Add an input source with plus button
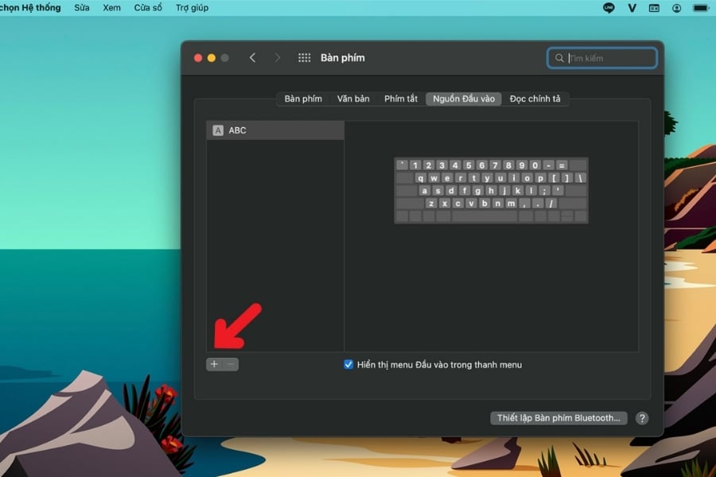Viewport: 716px width, 477px height. click(x=214, y=364)
